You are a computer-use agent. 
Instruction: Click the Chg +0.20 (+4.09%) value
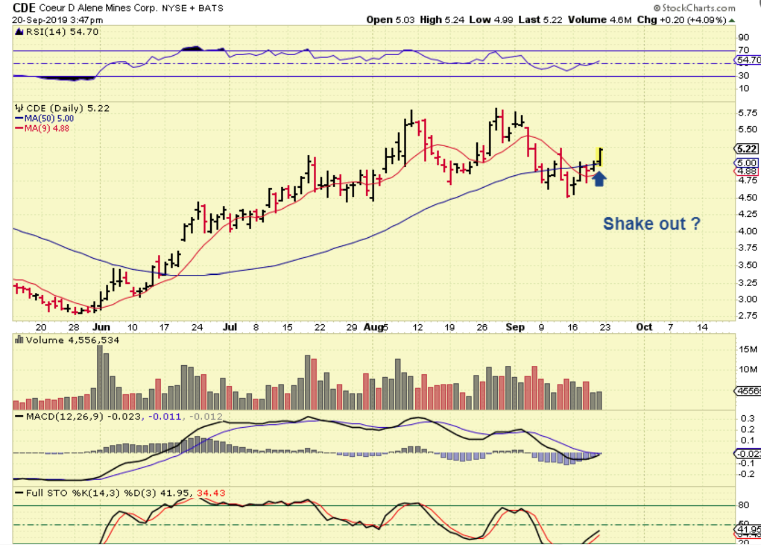click(x=682, y=20)
